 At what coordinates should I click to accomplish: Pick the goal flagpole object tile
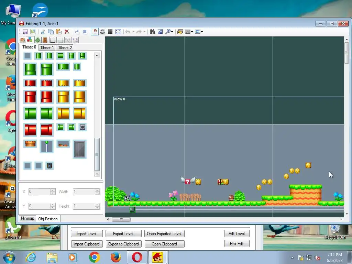click(47, 146)
